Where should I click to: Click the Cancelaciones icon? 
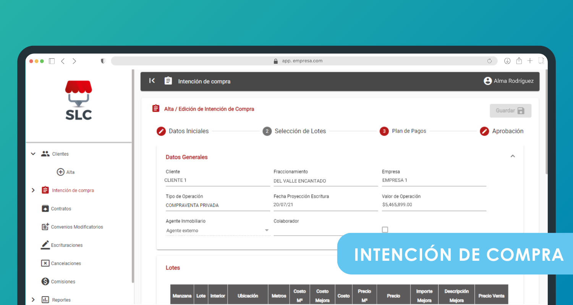point(45,263)
